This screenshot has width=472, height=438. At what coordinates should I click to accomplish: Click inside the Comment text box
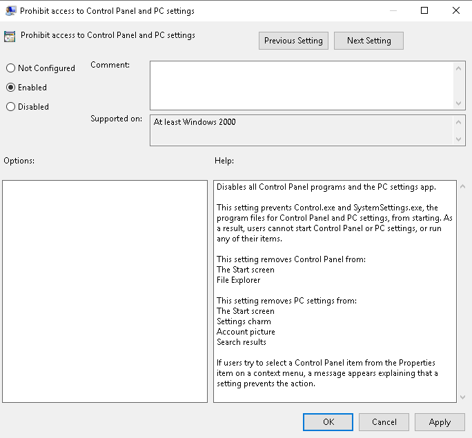[x=302, y=84]
